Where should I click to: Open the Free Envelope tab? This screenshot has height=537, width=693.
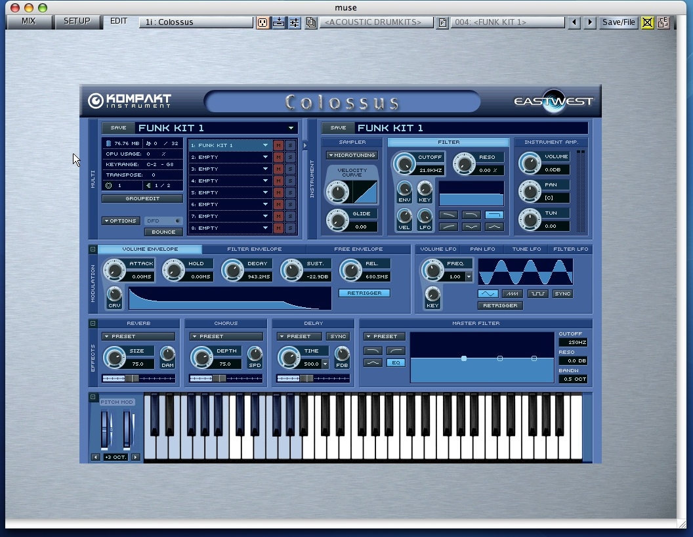point(358,249)
